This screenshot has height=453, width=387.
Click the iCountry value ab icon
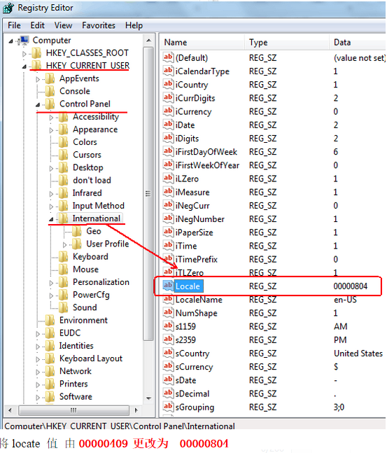tap(168, 84)
